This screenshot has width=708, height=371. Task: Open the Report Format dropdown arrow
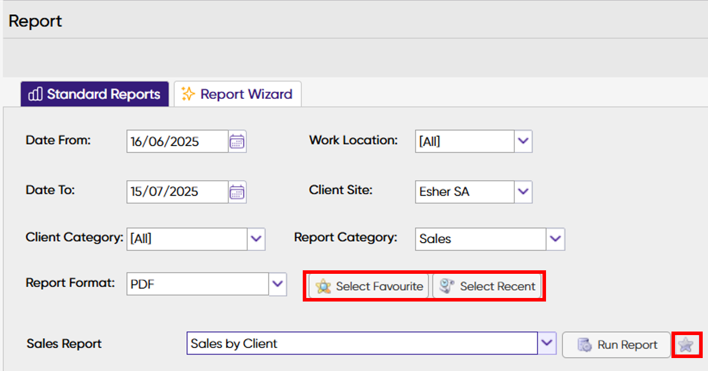click(278, 284)
